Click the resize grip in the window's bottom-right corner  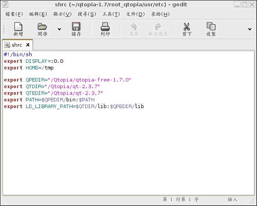[253, 202]
